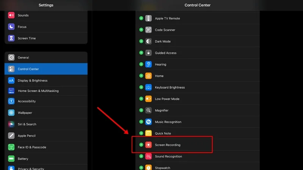The image size is (303, 170).
Task: Add Apple TV Remote with green plus
Action: (x=141, y=18)
